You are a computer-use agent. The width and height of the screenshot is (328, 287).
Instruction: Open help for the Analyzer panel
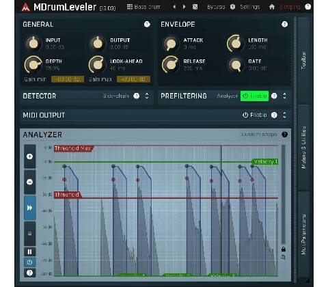(x=284, y=135)
